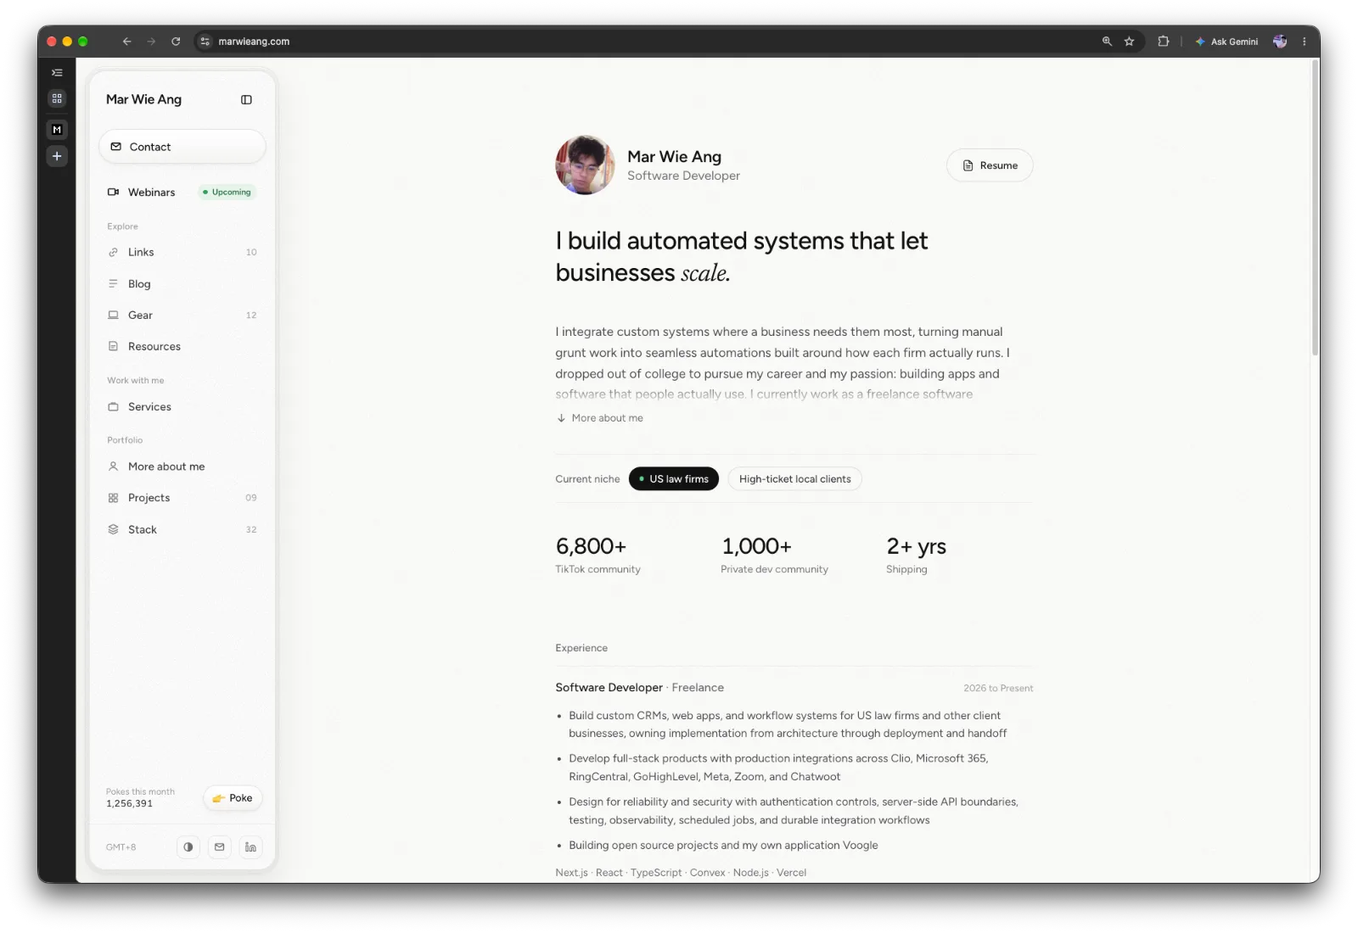Open the Gear page
This screenshot has width=1358, height=933.
pos(182,315)
